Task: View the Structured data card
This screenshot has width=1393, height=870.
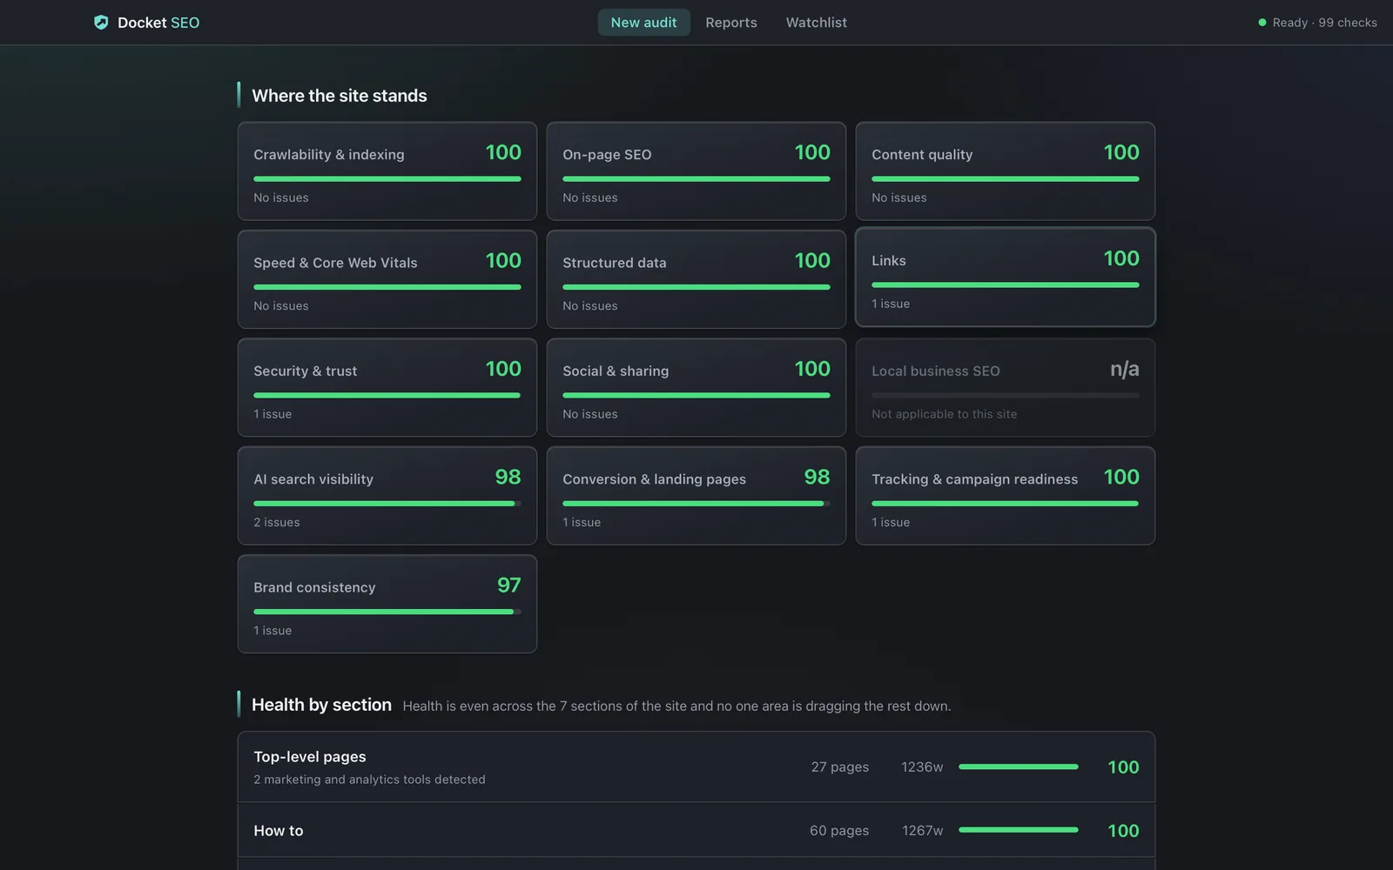Action: click(x=696, y=279)
